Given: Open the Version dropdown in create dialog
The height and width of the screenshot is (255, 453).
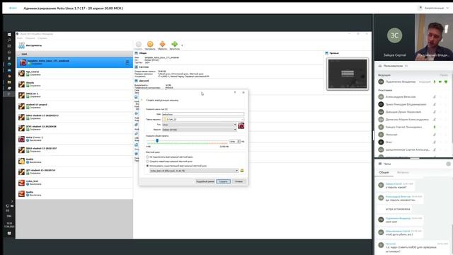Looking at the screenshot, I should 200,130.
